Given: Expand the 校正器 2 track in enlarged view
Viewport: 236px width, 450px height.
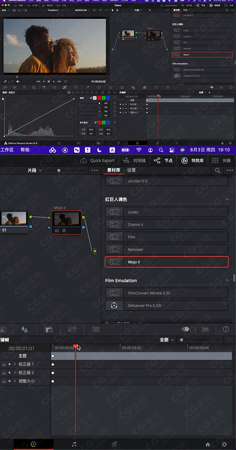Looking at the screenshot, I should (14, 373).
